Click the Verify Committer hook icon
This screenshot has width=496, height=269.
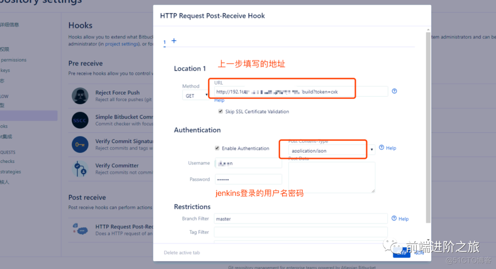pos(80,169)
